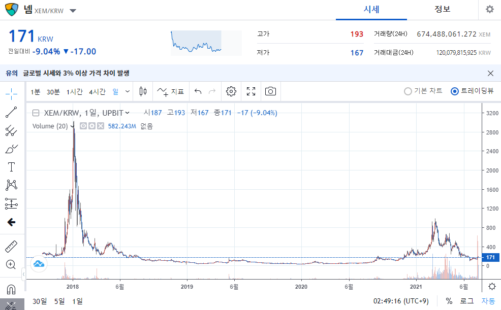Expand the UPBIT symbol legend chevron
Screen dimensions: 501x310
pyautogui.click(x=127, y=113)
